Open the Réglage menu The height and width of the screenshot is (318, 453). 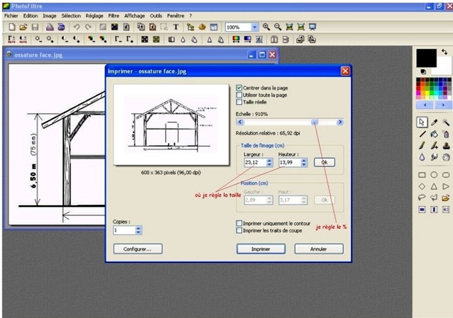coord(96,15)
